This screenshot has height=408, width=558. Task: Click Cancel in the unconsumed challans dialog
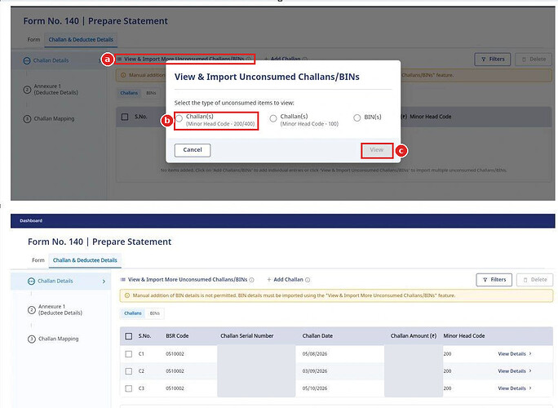click(x=193, y=150)
